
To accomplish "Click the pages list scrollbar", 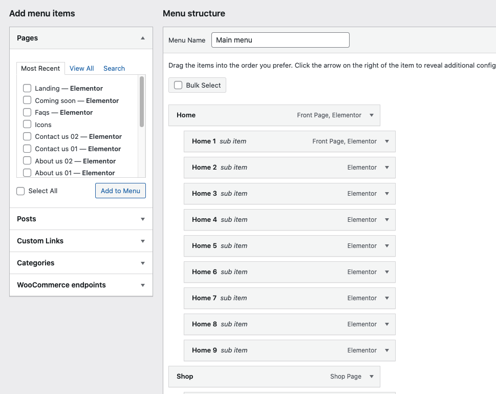I will (x=142, y=102).
